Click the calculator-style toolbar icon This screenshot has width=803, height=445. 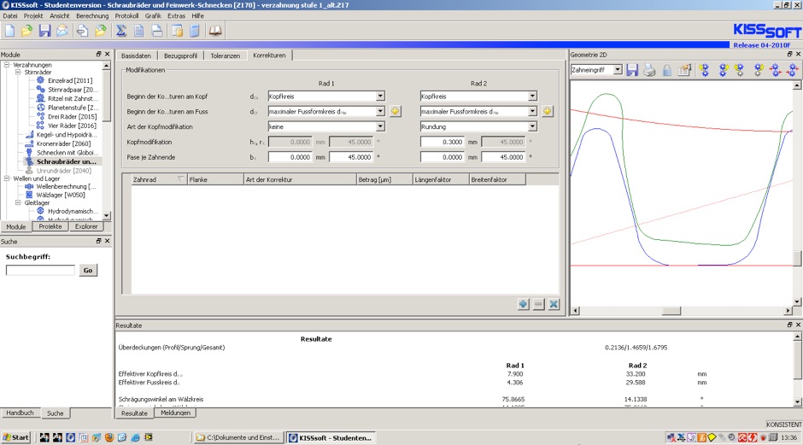point(195,31)
